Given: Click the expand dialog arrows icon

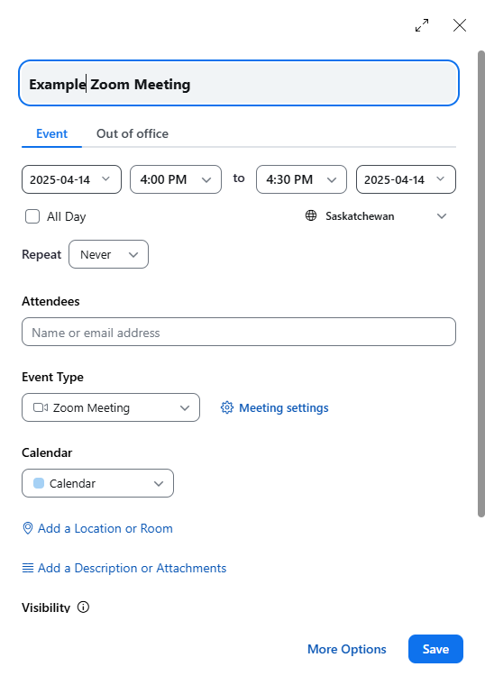Looking at the screenshot, I should [422, 25].
